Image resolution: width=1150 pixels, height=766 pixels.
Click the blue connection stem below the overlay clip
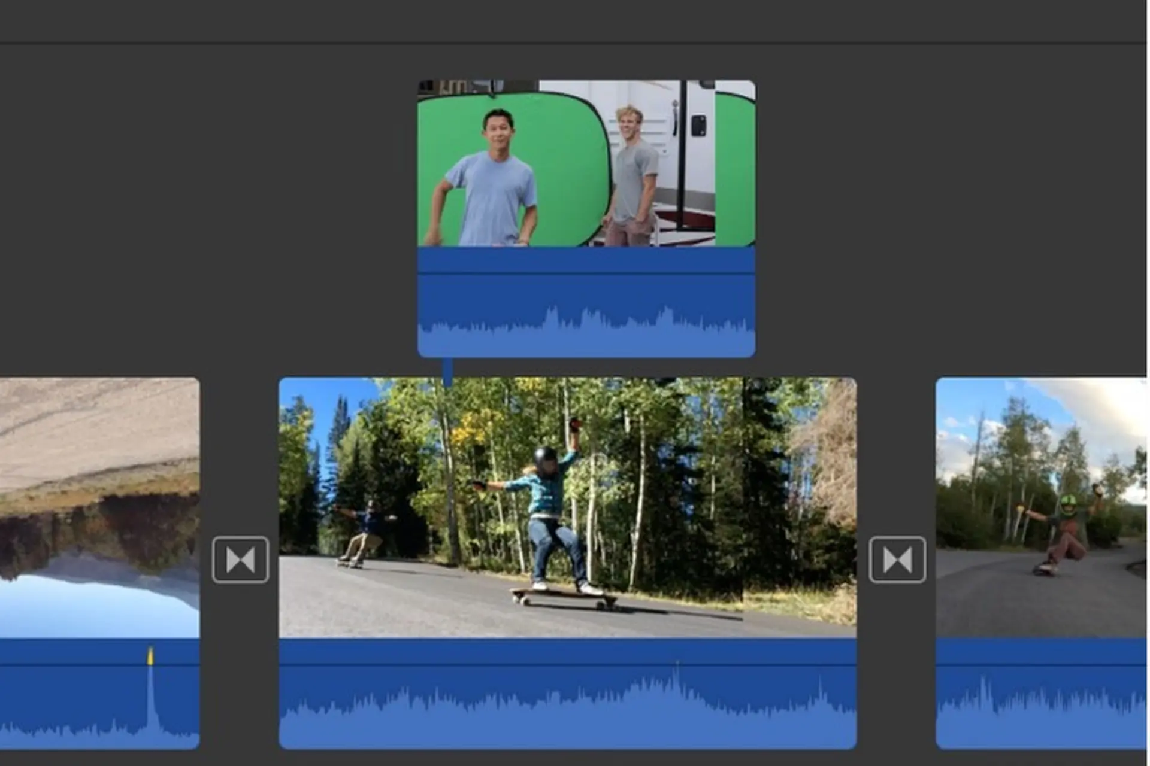point(447,372)
